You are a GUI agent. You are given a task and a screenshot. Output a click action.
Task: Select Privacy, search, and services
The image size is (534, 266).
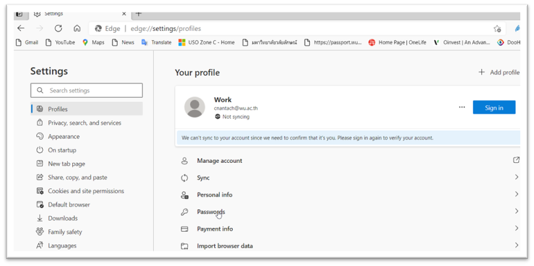click(84, 123)
